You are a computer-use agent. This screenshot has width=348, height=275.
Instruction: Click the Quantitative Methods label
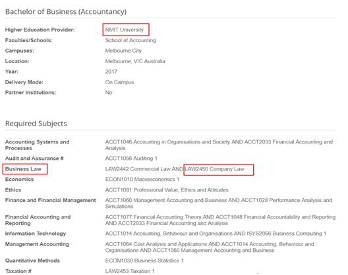[x=32, y=261]
